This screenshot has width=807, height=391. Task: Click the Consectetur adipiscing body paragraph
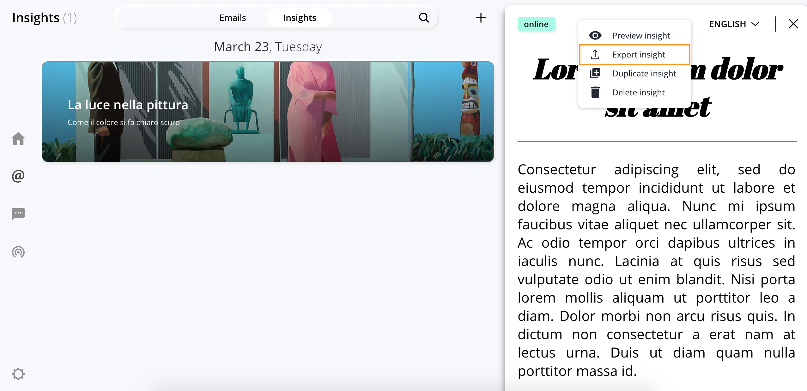click(657, 270)
